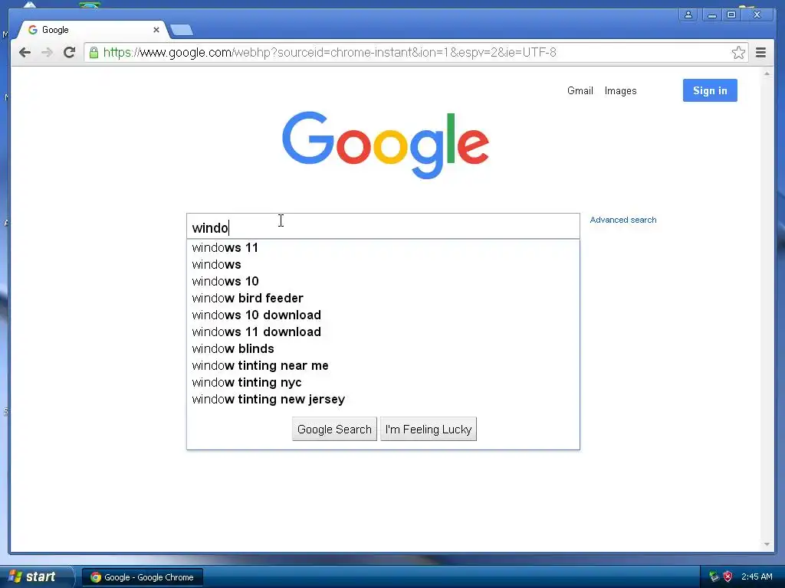Screen dimensions: 785x588
Task: Choose suggestion 'window tinting nyc'
Action: click(x=383, y=383)
